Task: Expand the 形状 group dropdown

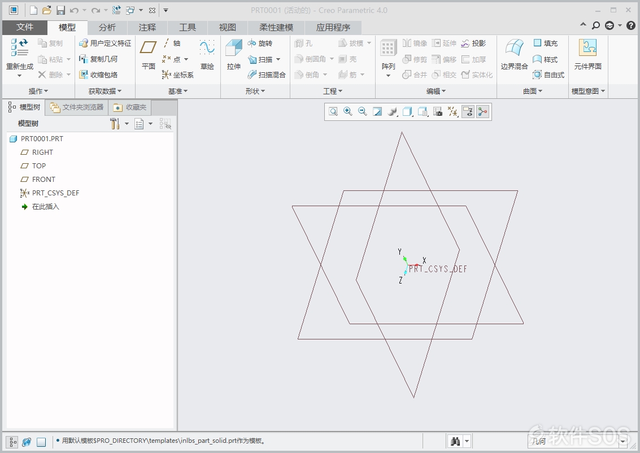Action: tap(255, 91)
